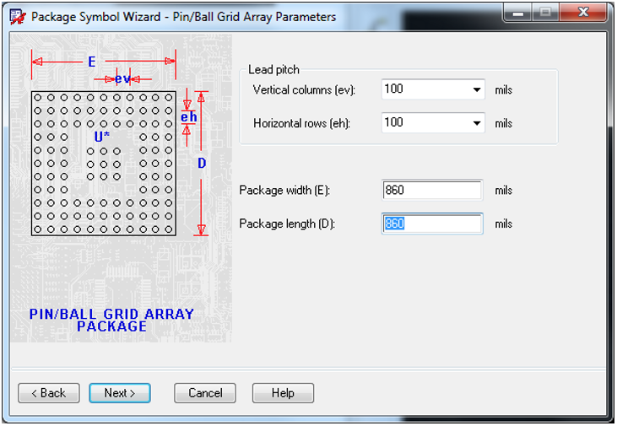Click the "Lead pitch" group label
617x426 pixels.
tap(273, 70)
